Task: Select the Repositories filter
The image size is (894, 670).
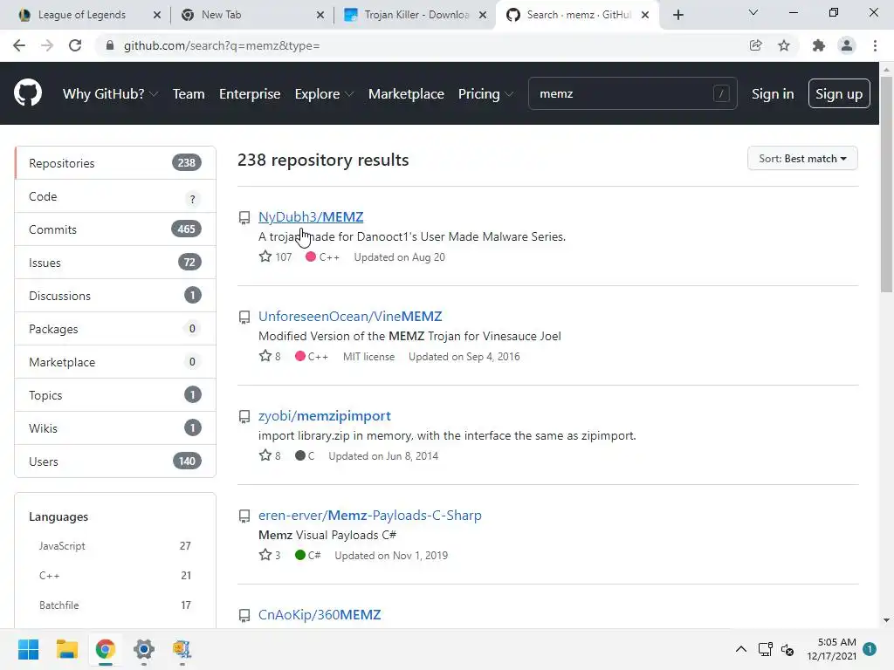Action: (x=115, y=163)
